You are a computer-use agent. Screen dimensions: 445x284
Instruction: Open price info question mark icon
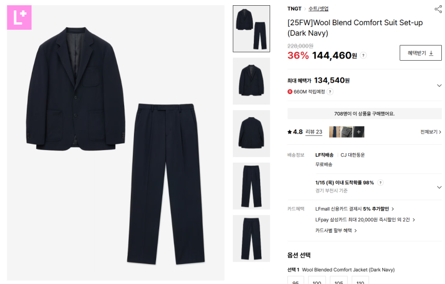[363, 55]
